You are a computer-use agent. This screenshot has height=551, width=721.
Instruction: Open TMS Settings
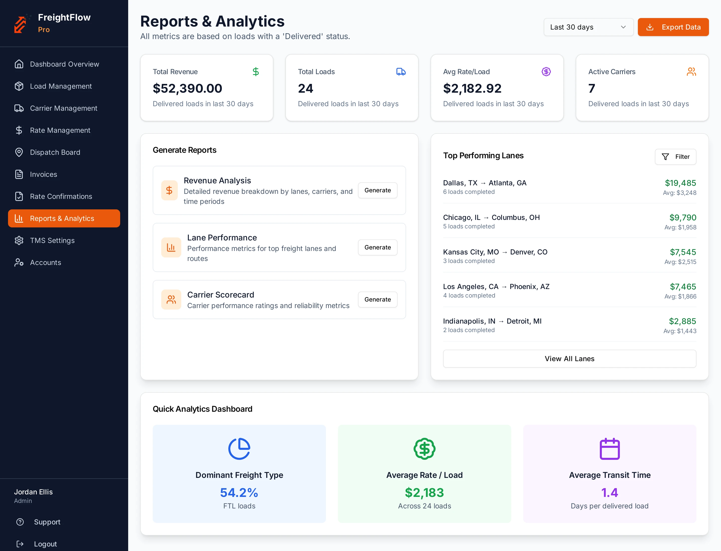tap(64, 240)
